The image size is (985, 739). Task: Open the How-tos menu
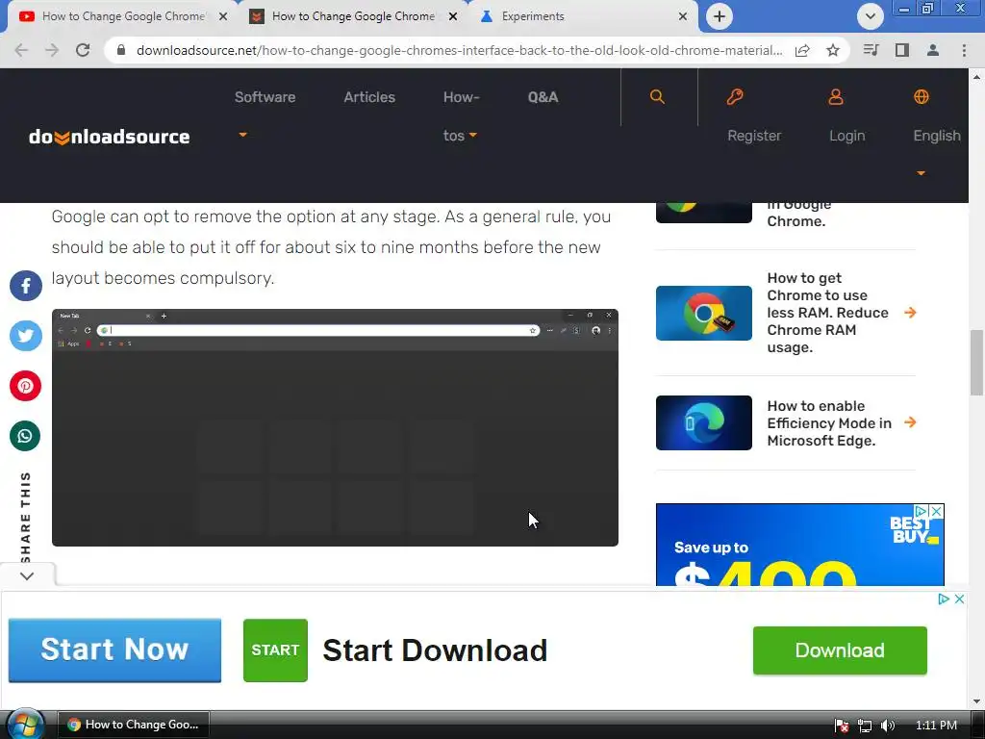pos(461,116)
